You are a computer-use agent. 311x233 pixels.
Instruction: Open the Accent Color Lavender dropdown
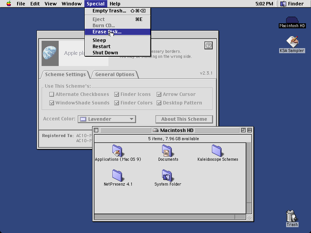coord(107,119)
